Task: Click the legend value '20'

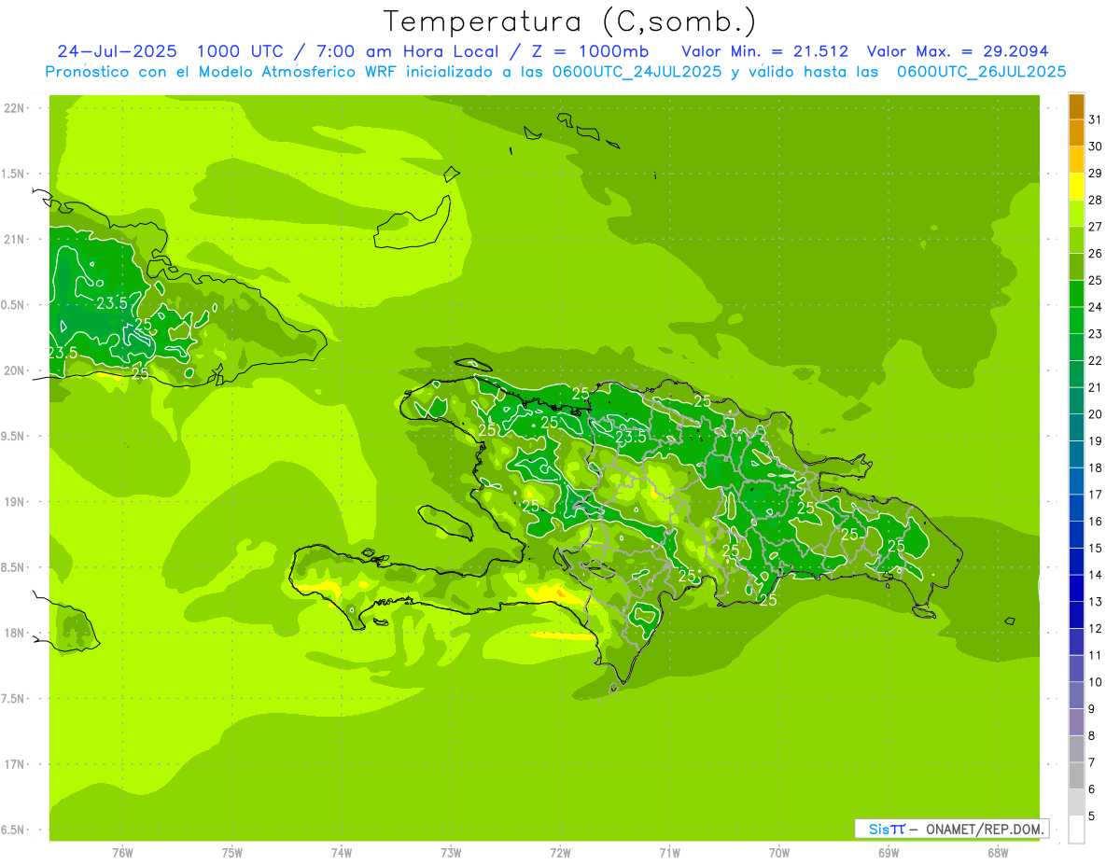Action: coord(1095,414)
